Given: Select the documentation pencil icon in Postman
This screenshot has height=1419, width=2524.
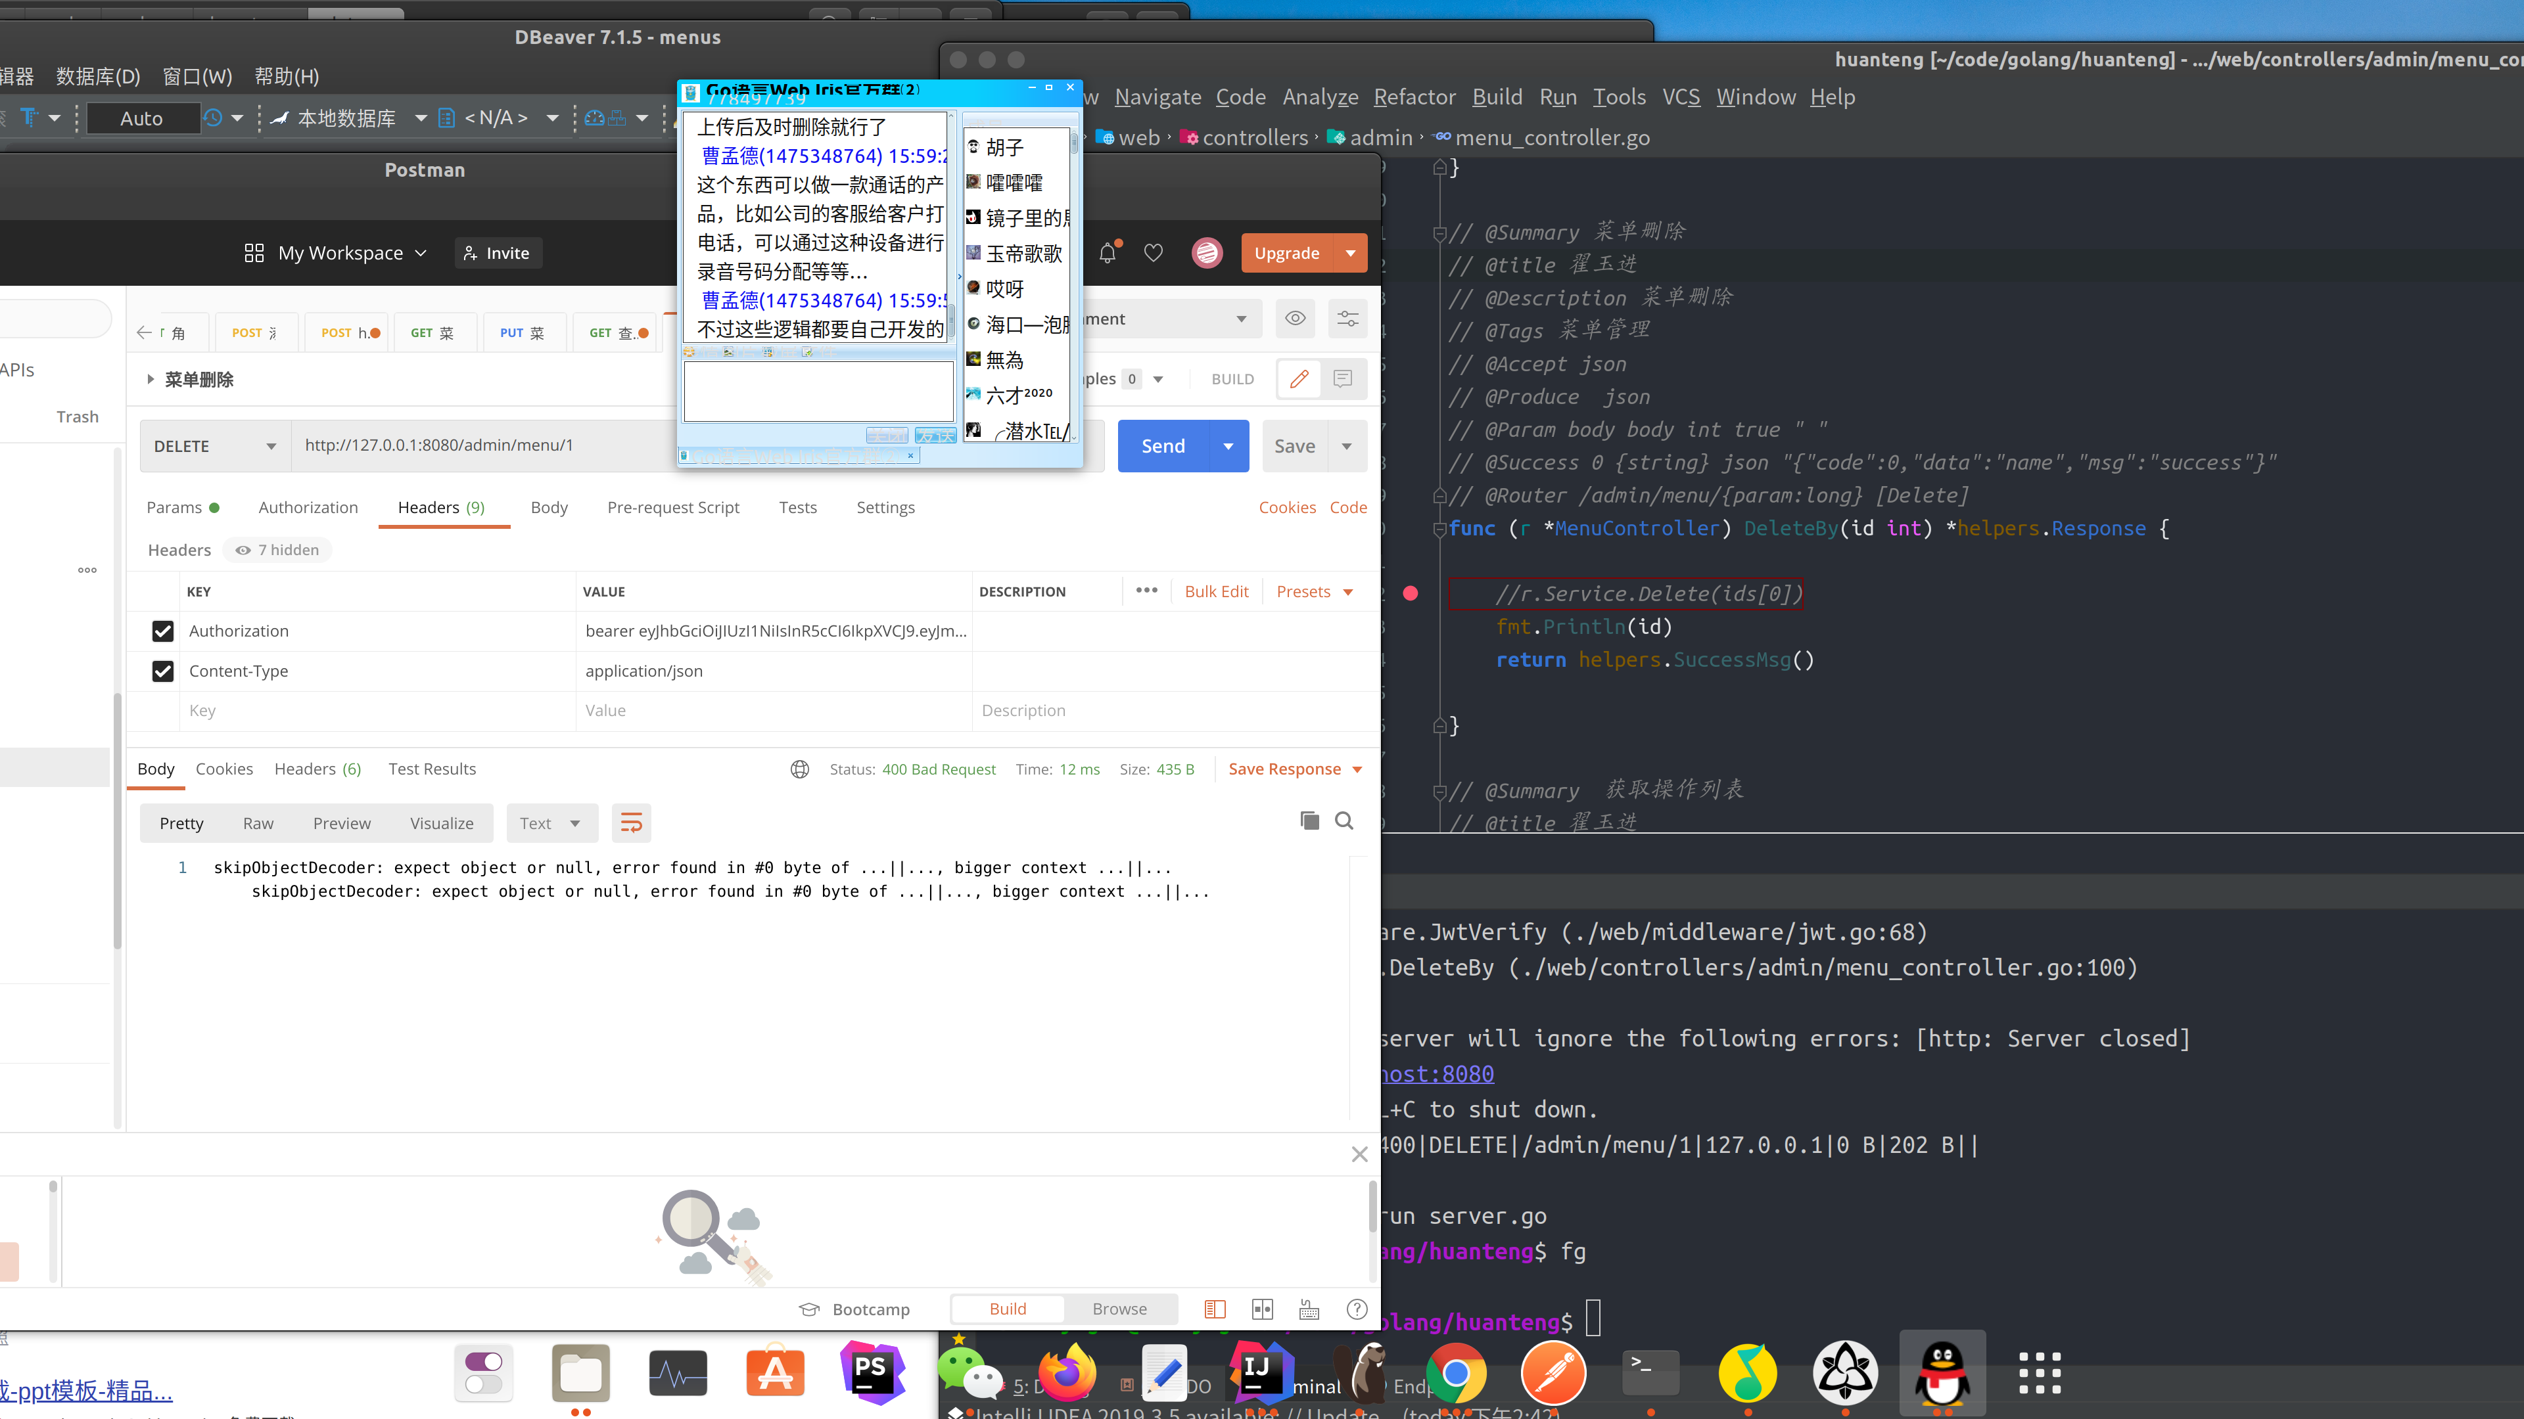Looking at the screenshot, I should [1298, 379].
